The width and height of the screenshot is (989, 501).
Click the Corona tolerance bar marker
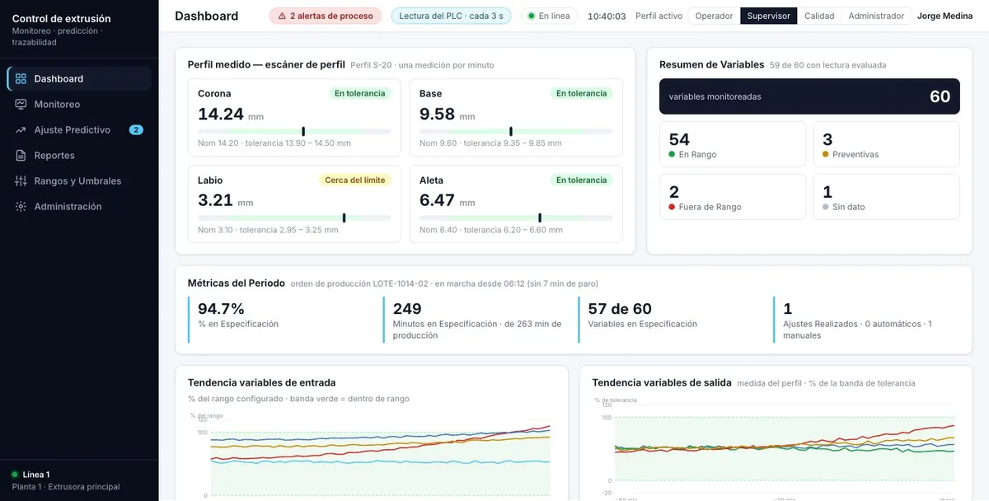coord(303,131)
